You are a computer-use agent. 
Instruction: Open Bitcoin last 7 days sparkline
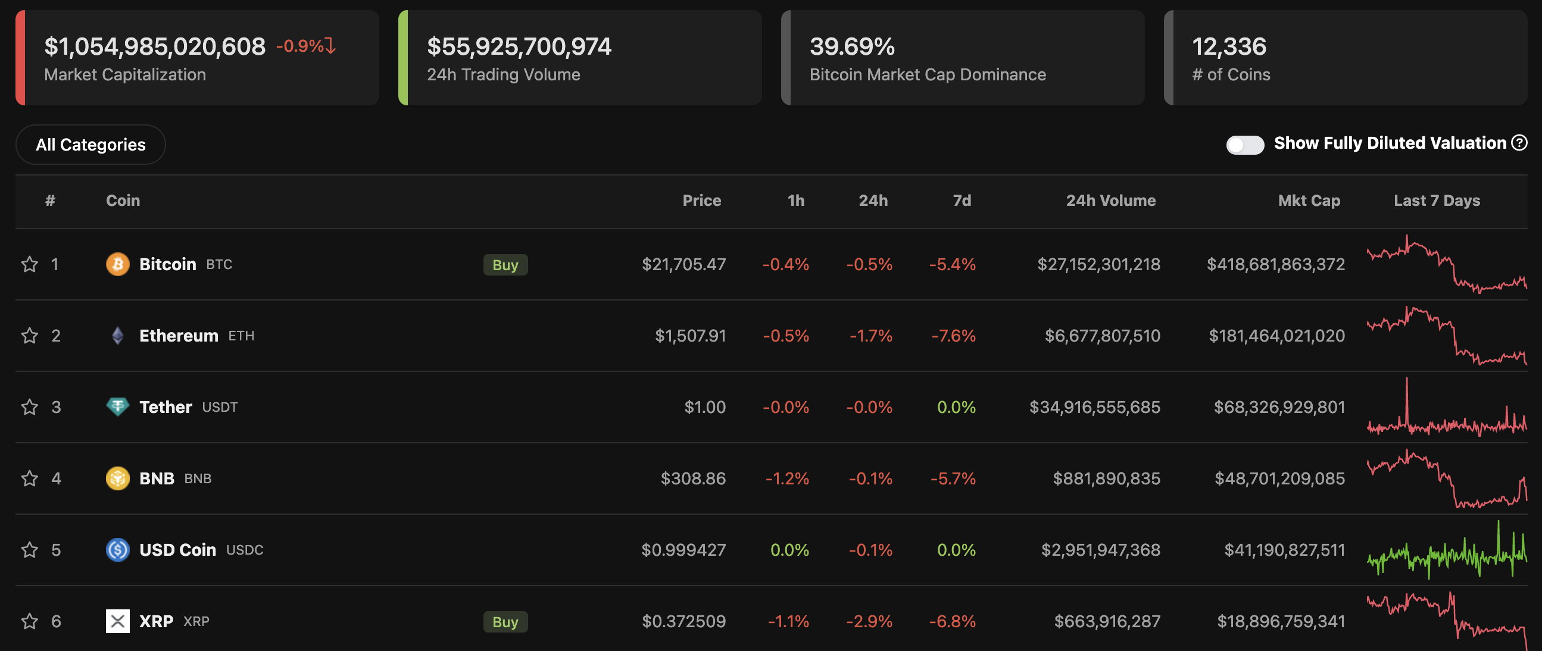[x=1446, y=264]
